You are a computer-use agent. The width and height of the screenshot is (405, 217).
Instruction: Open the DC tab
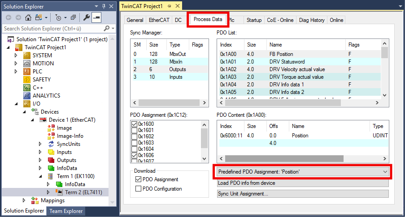pos(178,20)
